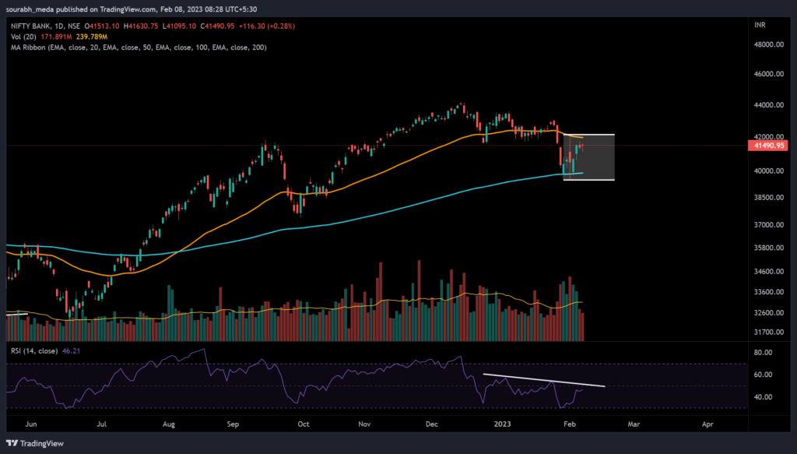This screenshot has width=797, height=454.
Task: Click the 48000.00 price axis label
Action: click(768, 44)
